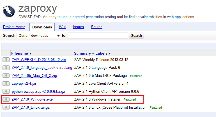Open the Source tab
Screen dimensions: 216x117
point(96,27)
